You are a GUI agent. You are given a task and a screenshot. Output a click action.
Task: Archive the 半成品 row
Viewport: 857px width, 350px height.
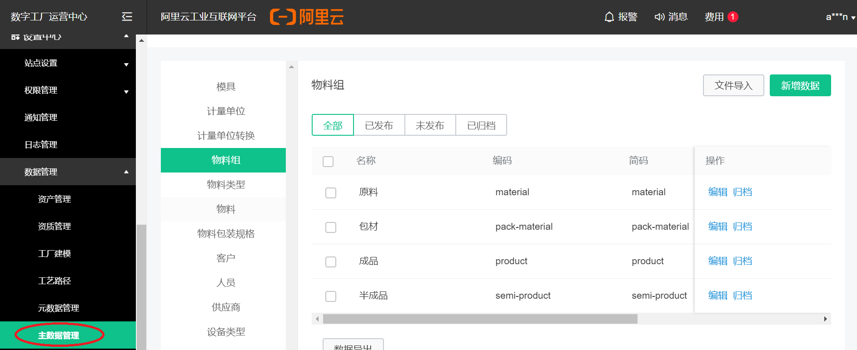pos(742,296)
